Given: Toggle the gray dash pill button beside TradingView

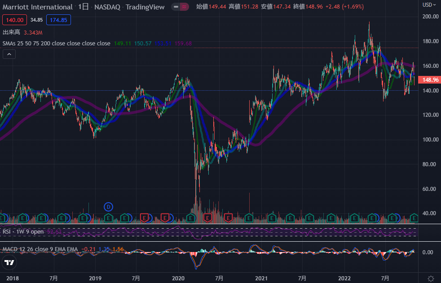Looking at the screenshot, I should pos(176,7).
